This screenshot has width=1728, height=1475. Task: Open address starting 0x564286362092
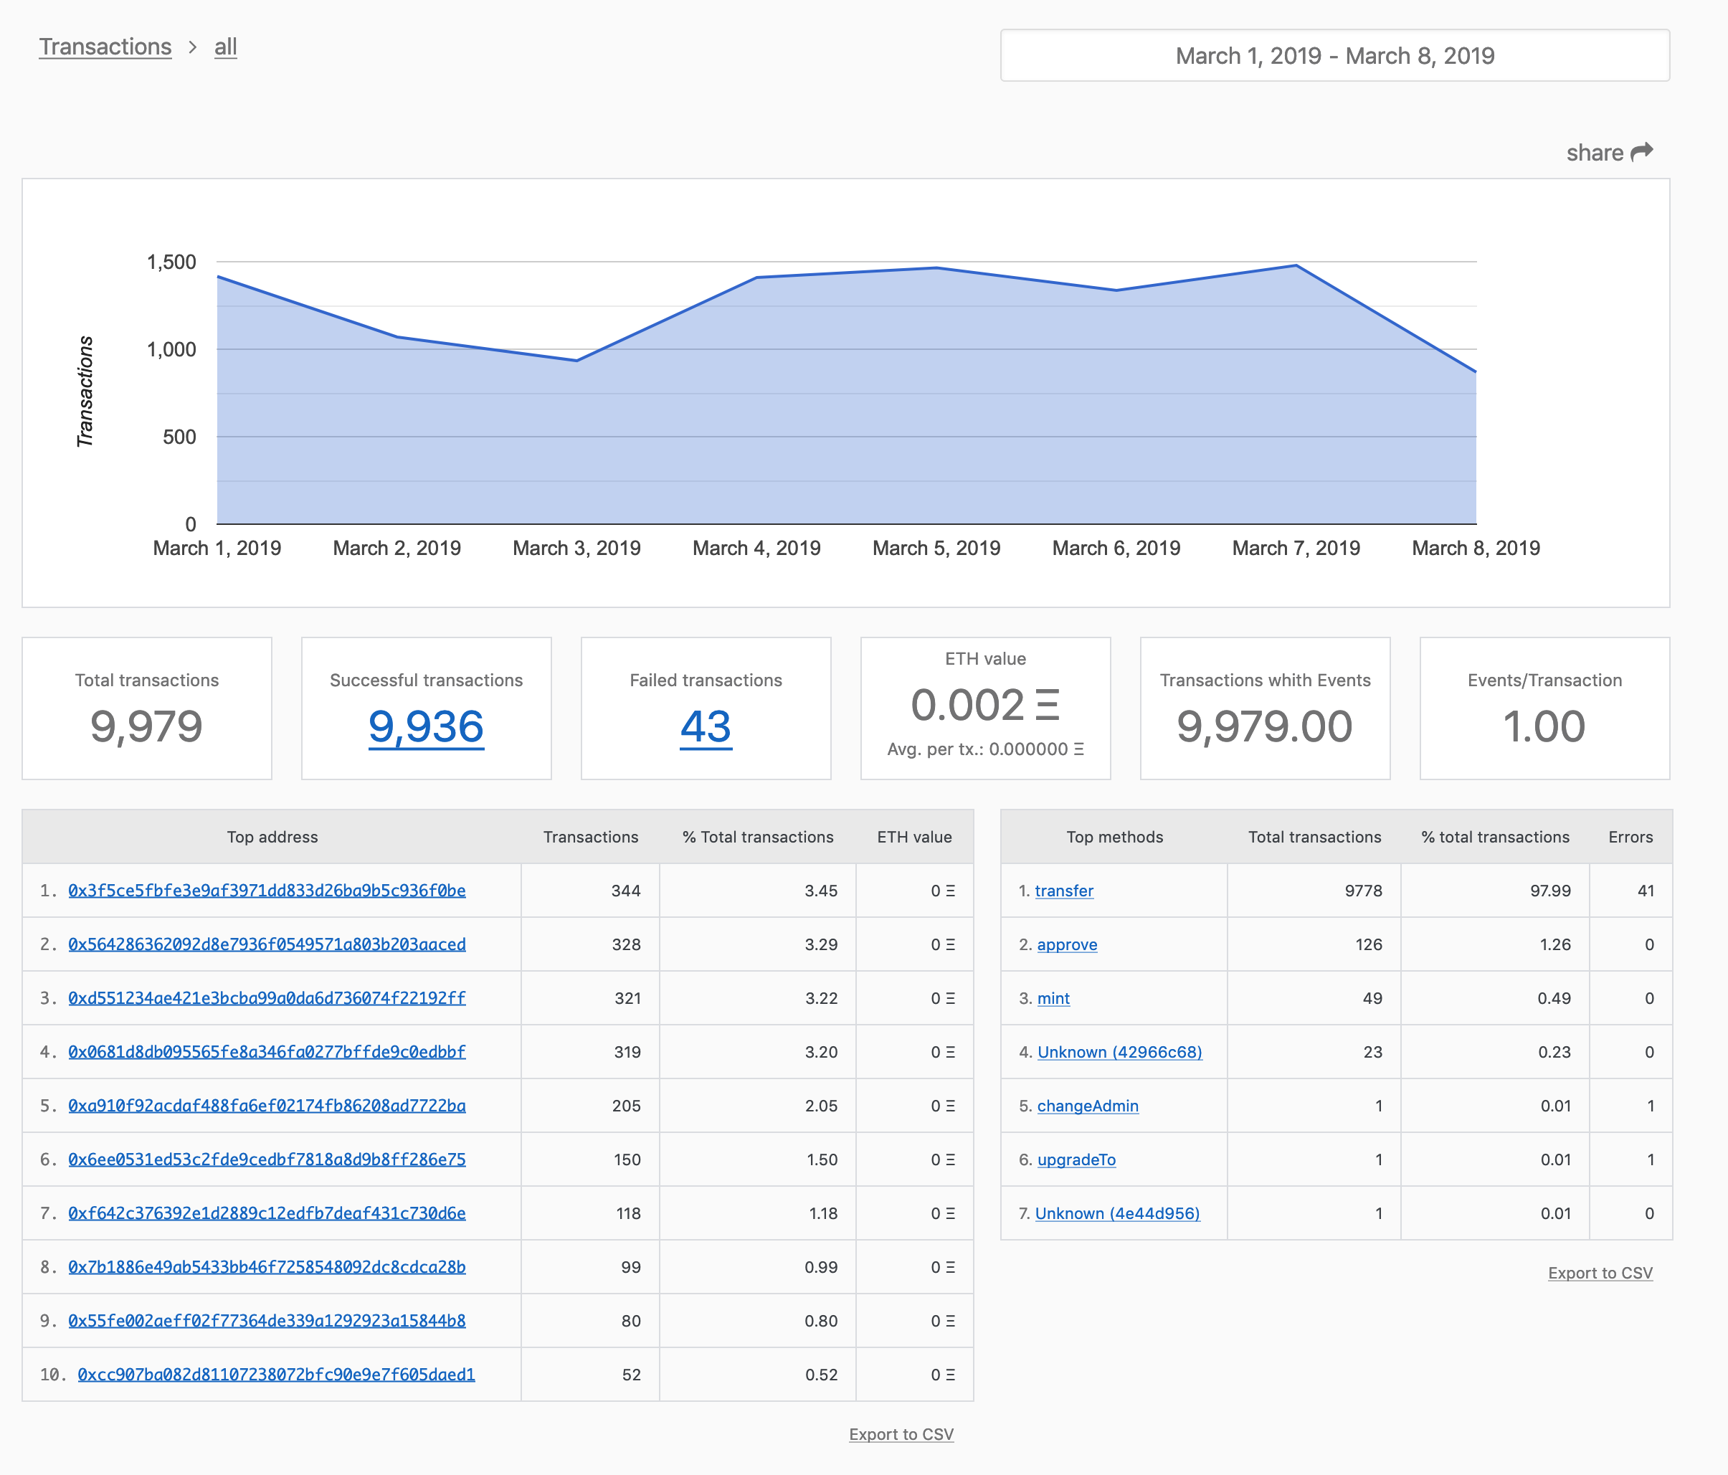tap(267, 944)
